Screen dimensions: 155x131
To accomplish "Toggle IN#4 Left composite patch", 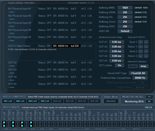I will click(x=45, y=101).
